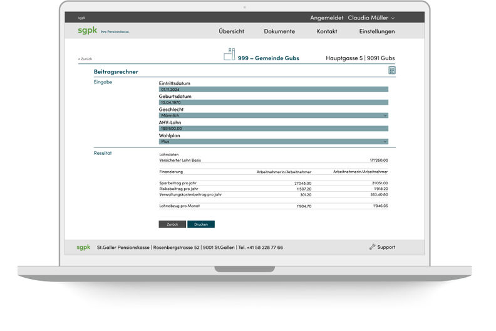
Task: Click the Eintrittsdatum input field
Action: [274, 90]
